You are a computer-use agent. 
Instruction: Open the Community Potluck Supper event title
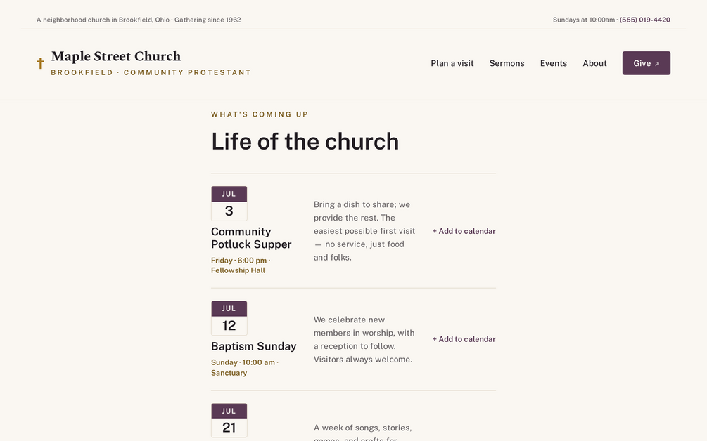tap(251, 237)
